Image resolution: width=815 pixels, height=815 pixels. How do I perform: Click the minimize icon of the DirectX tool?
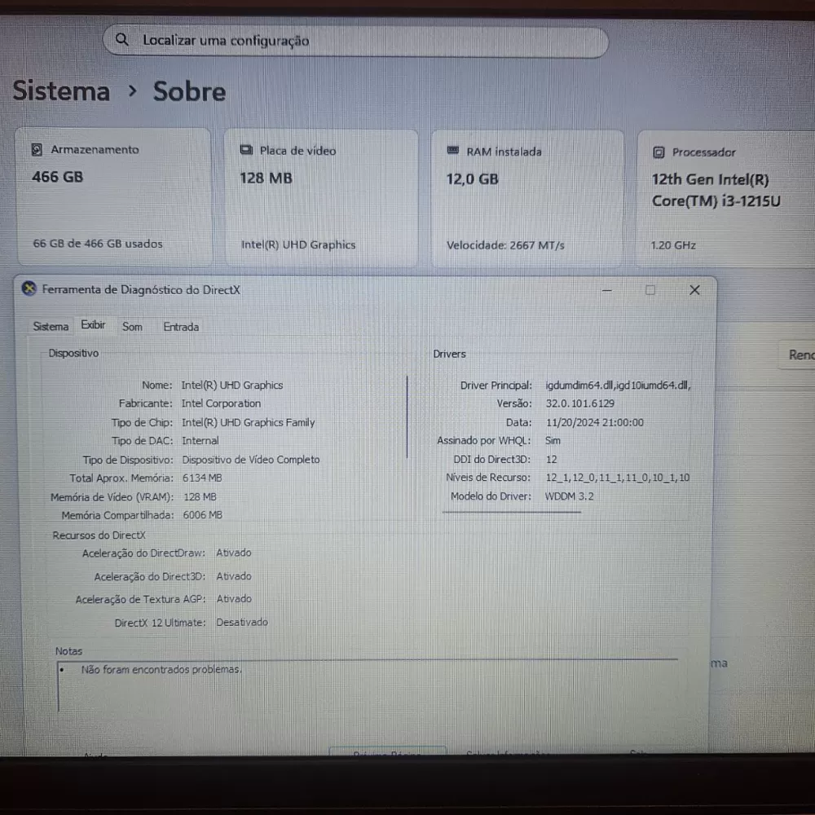[606, 289]
